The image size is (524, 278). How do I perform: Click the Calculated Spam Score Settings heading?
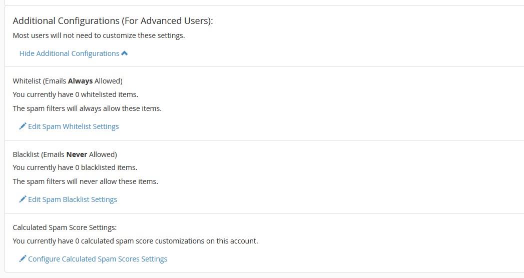click(65, 227)
